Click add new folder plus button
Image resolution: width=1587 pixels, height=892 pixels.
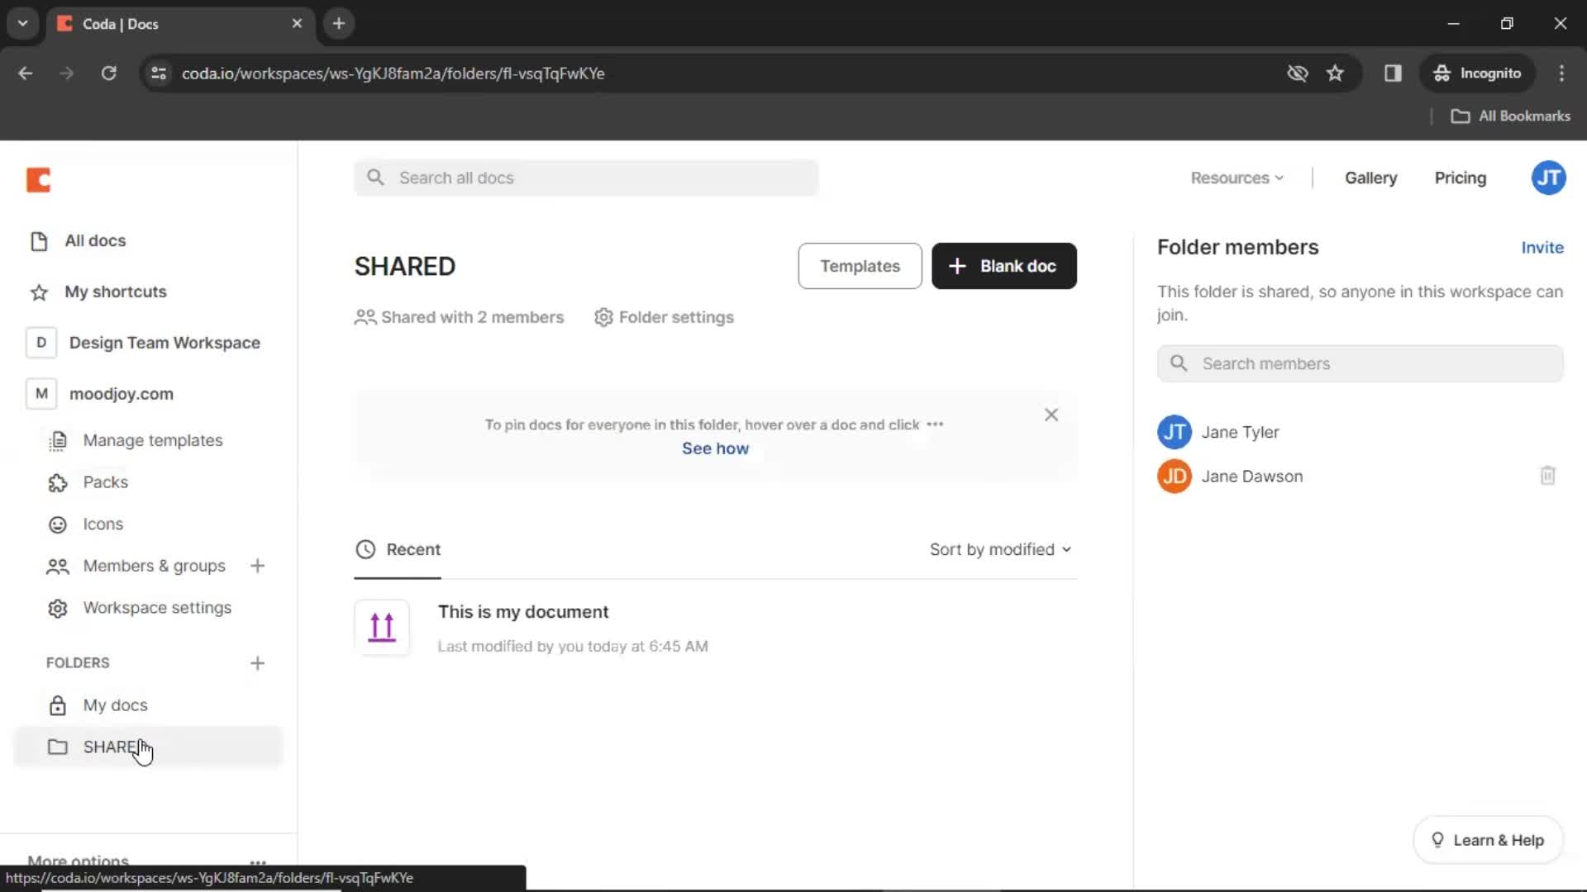257,661
